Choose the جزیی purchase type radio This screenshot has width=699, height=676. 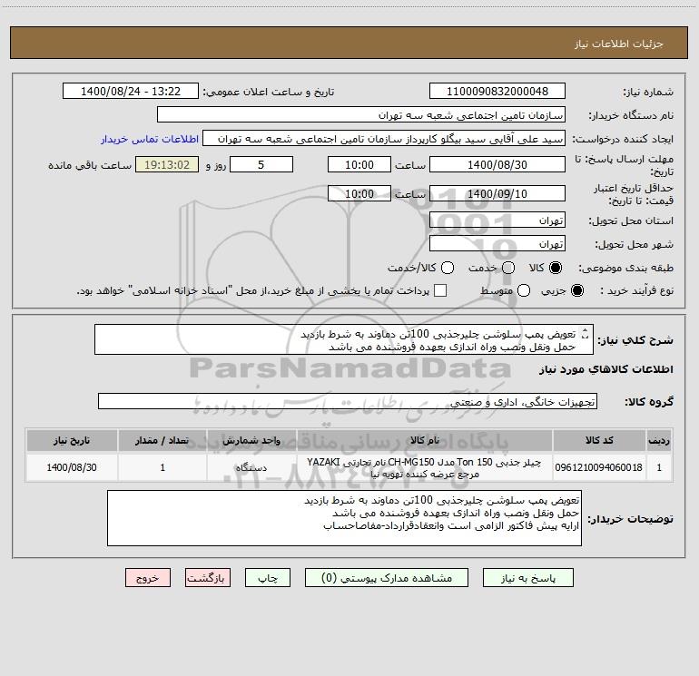click(577, 290)
